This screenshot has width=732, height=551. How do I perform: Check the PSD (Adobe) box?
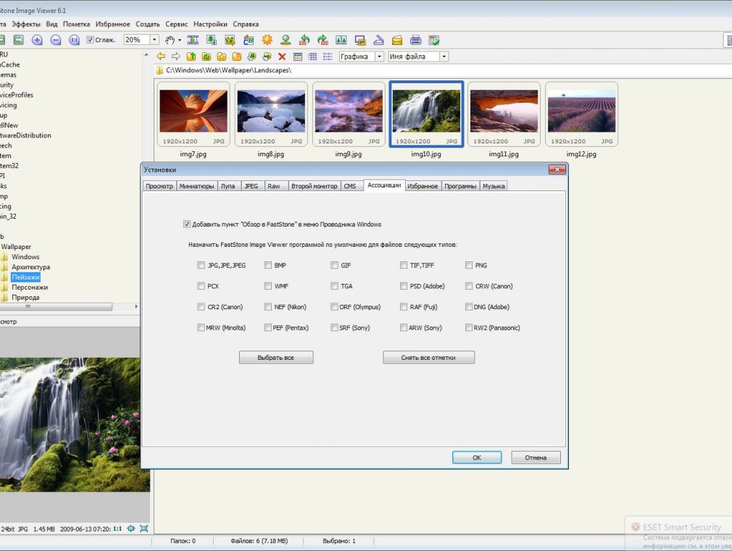coord(404,286)
